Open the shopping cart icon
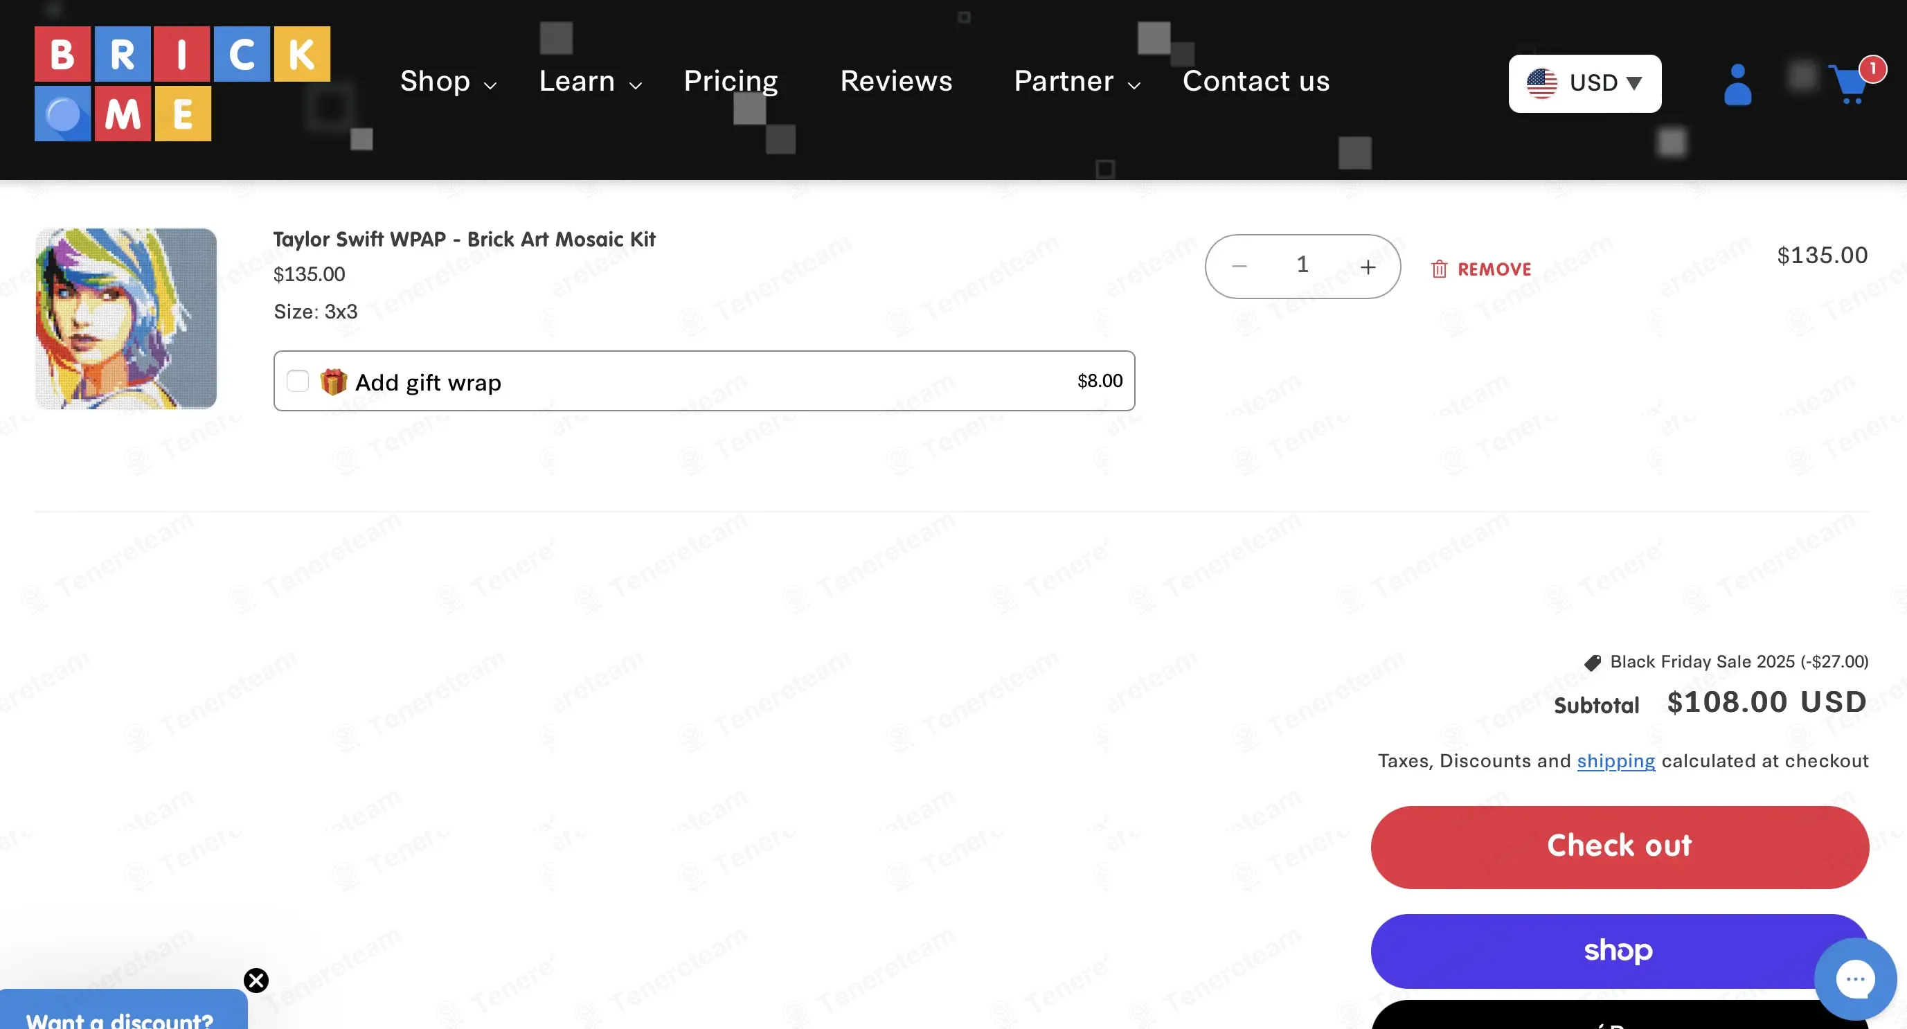The height and width of the screenshot is (1029, 1907). [1850, 84]
